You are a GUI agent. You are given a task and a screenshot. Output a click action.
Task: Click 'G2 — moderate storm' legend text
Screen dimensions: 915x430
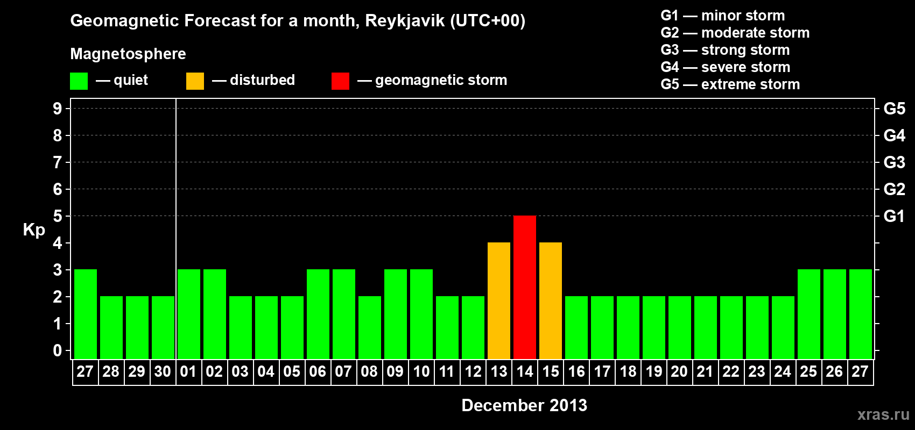735,33
